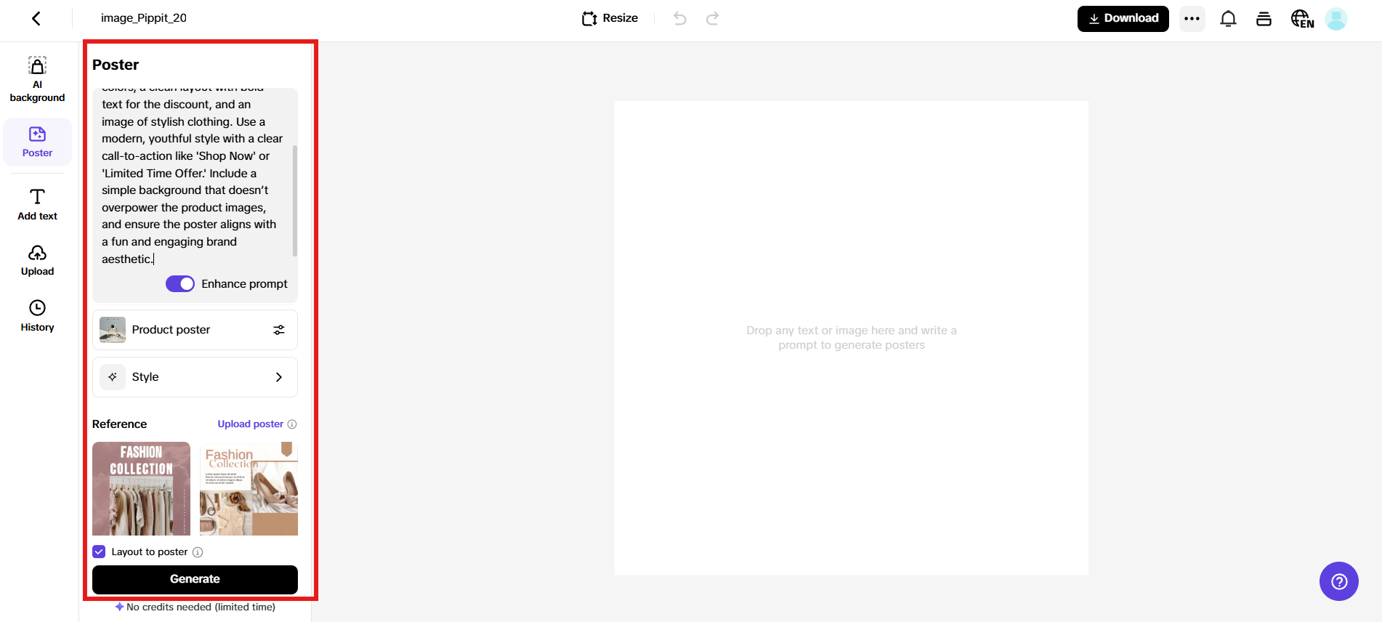Open the AI background tool
Viewport: 1382px width, 622px height.
coord(37,79)
